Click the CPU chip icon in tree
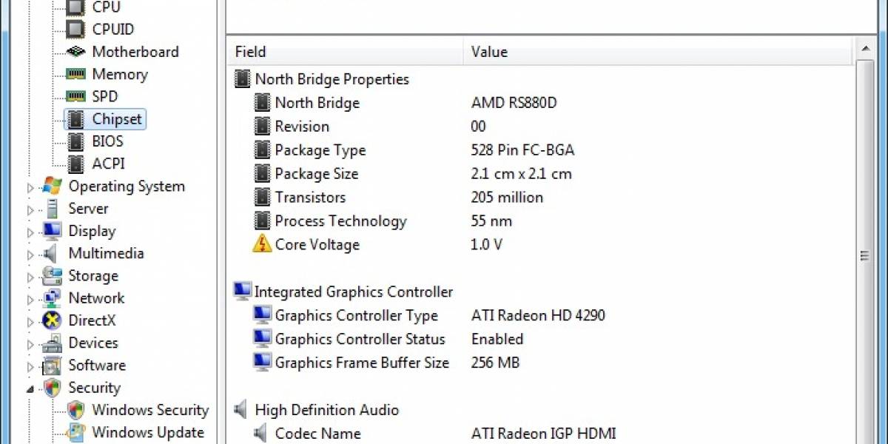888x444 pixels. click(75, 7)
